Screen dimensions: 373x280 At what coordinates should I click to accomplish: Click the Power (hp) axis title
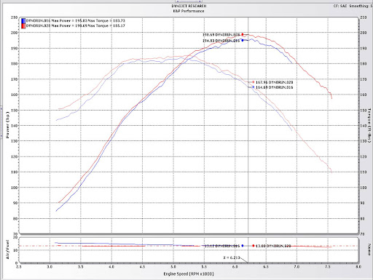7,125
